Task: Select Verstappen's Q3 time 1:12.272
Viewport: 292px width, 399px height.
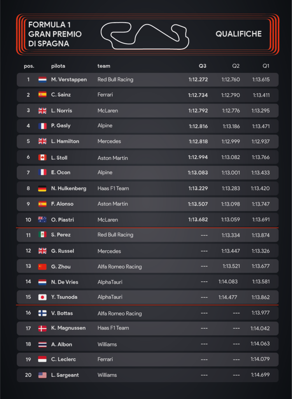Action: pyautogui.click(x=198, y=79)
